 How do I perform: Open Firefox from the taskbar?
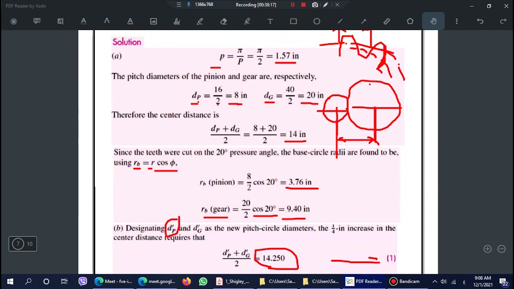187,281
